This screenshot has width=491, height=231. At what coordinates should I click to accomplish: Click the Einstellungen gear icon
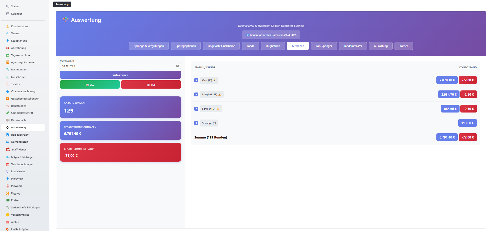[8, 229]
